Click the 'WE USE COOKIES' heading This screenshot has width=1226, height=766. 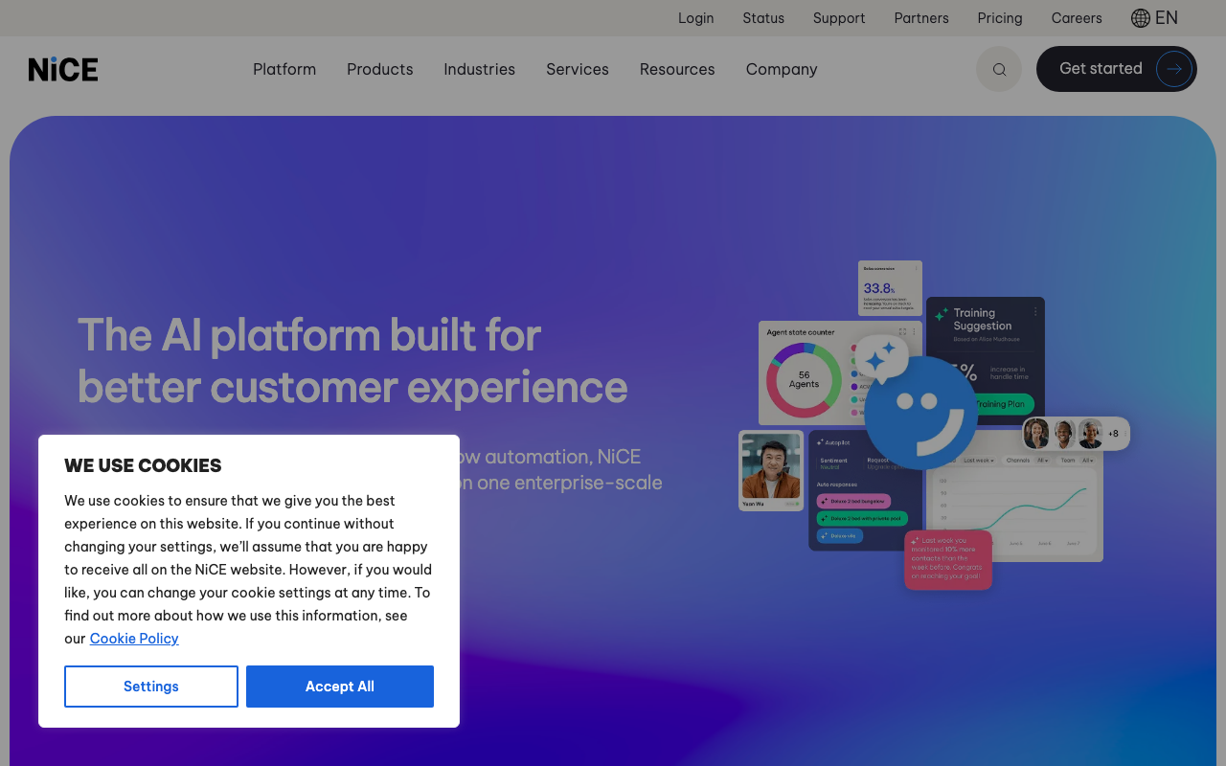(143, 465)
